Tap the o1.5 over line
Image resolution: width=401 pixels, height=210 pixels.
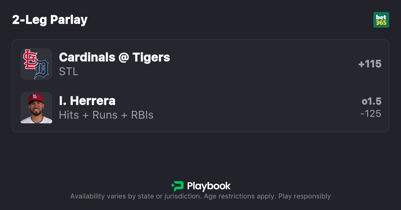pos(371,101)
